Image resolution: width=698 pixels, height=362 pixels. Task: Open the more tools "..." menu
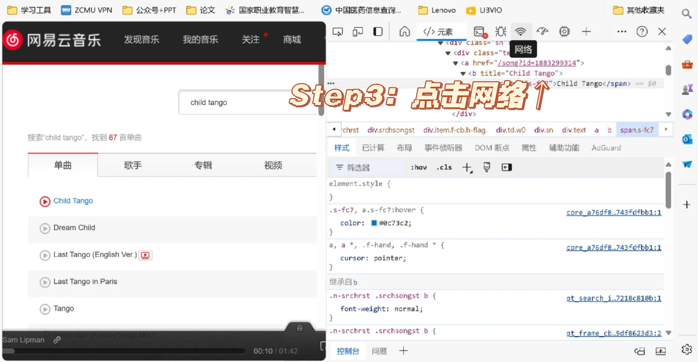621,31
